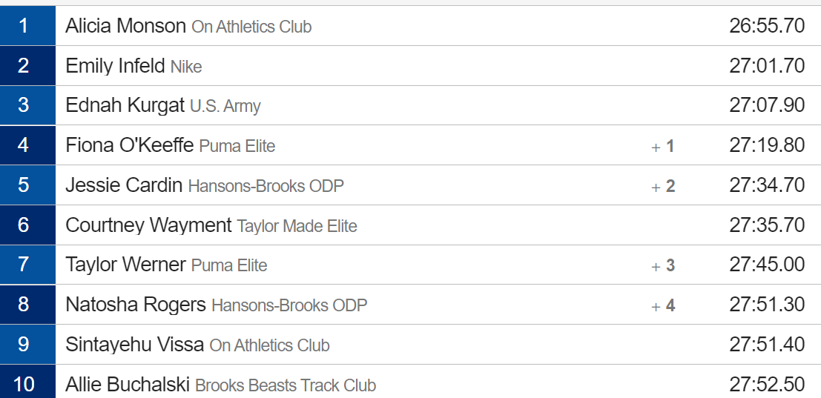Click Natosha Rogers' 27:51.30 time
821x398 pixels.
(x=767, y=305)
